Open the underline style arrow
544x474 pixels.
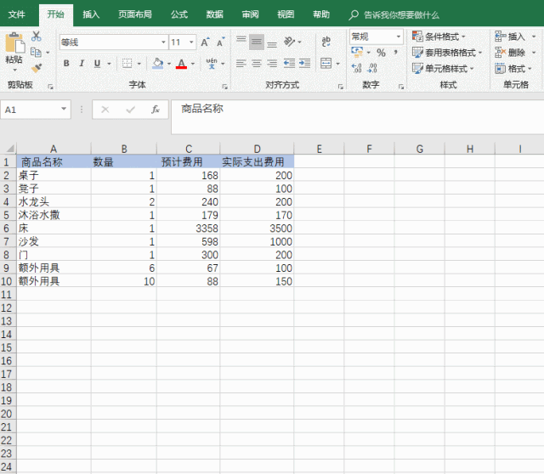(x=109, y=64)
